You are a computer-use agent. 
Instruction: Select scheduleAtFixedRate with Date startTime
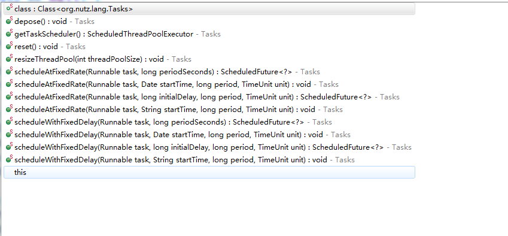click(x=209, y=84)
